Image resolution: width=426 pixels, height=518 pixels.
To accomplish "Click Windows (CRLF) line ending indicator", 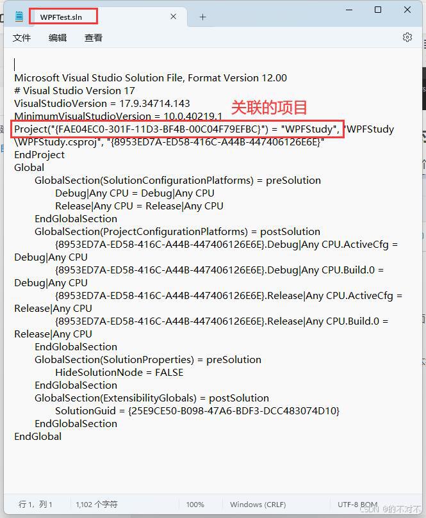I will pos(258,505).
